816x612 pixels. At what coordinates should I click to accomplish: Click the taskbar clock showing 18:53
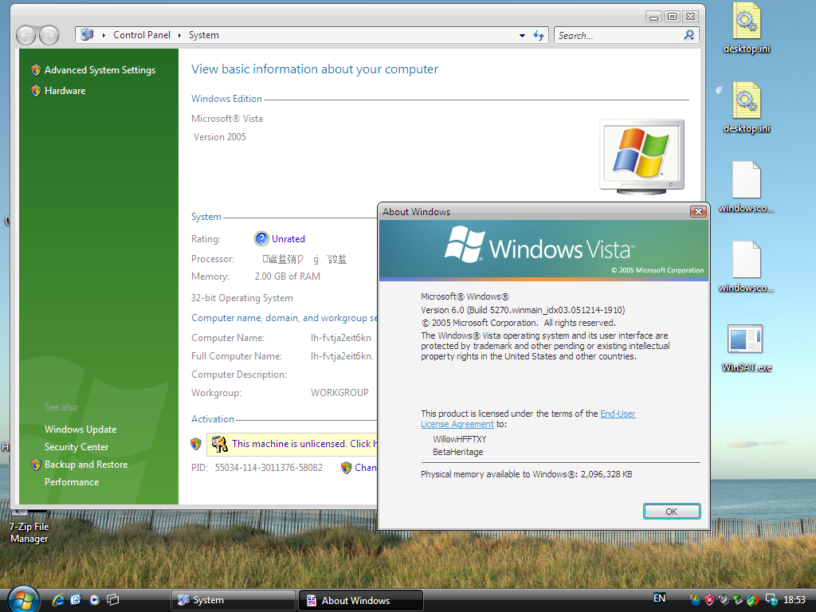pyautogui.click(x=794, y=600)
